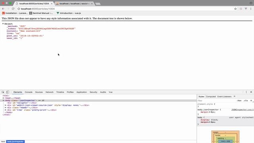Switch to localhost:8000/articles/1004 browser tab
This screenshot has height=143, width=254.
pyautogui.click(x=34, y=4)
